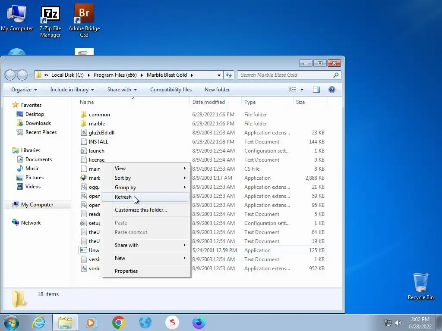Open context menu Share with submenu

[145, 245]
